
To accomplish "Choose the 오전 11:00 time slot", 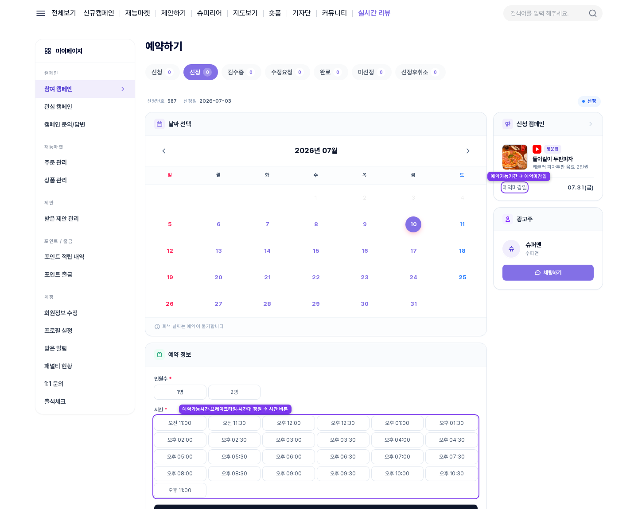I will point(180,423).
